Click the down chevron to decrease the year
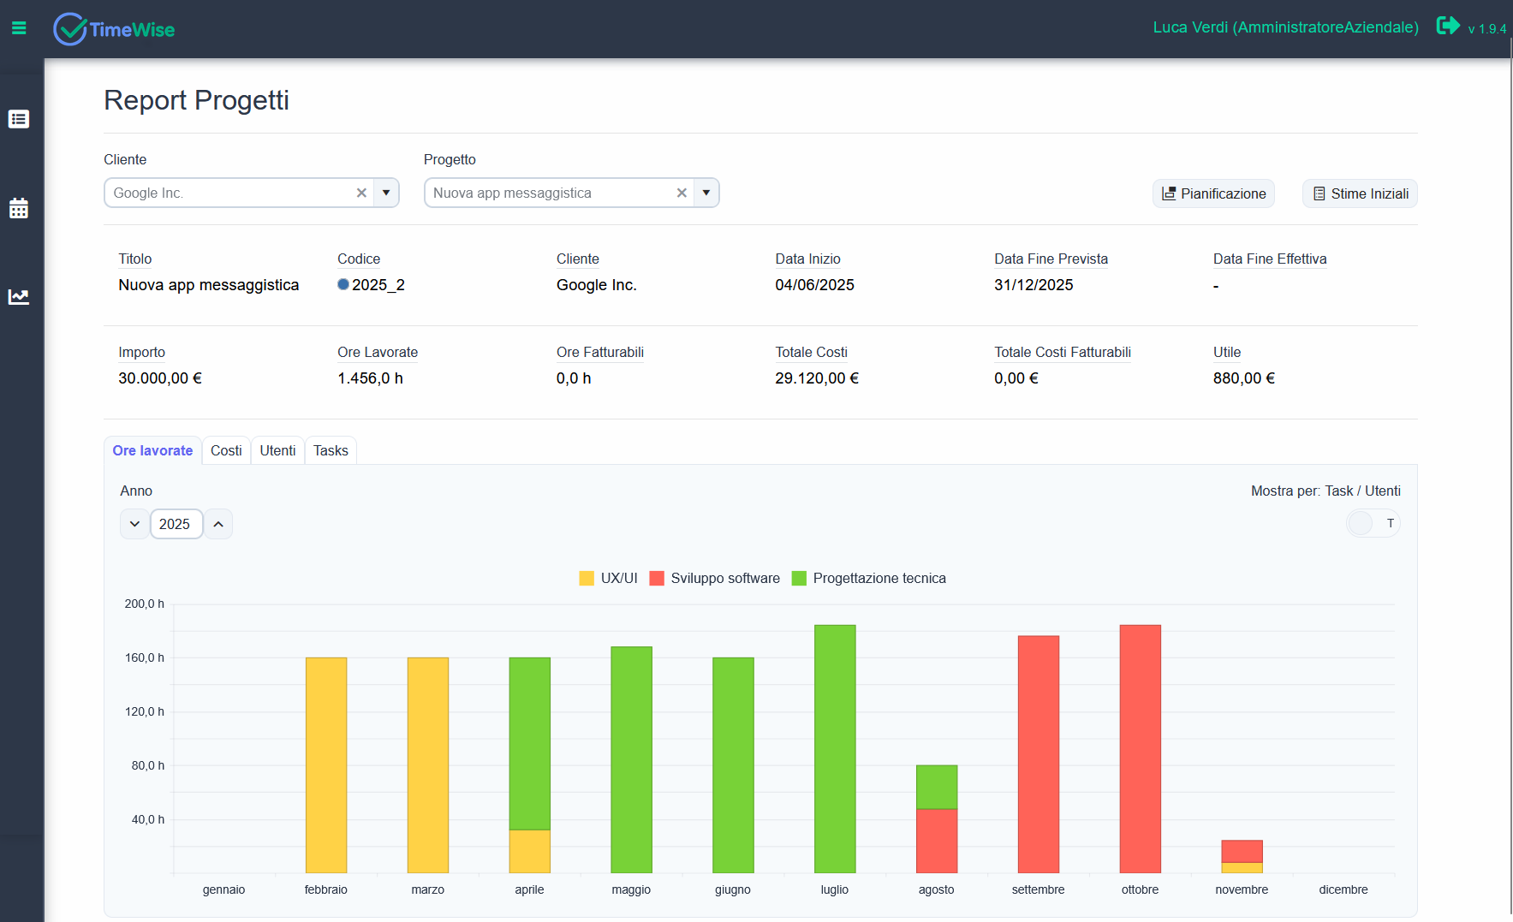The height and width of the screenshot is (922, 1513). click(x=134, y=523)
